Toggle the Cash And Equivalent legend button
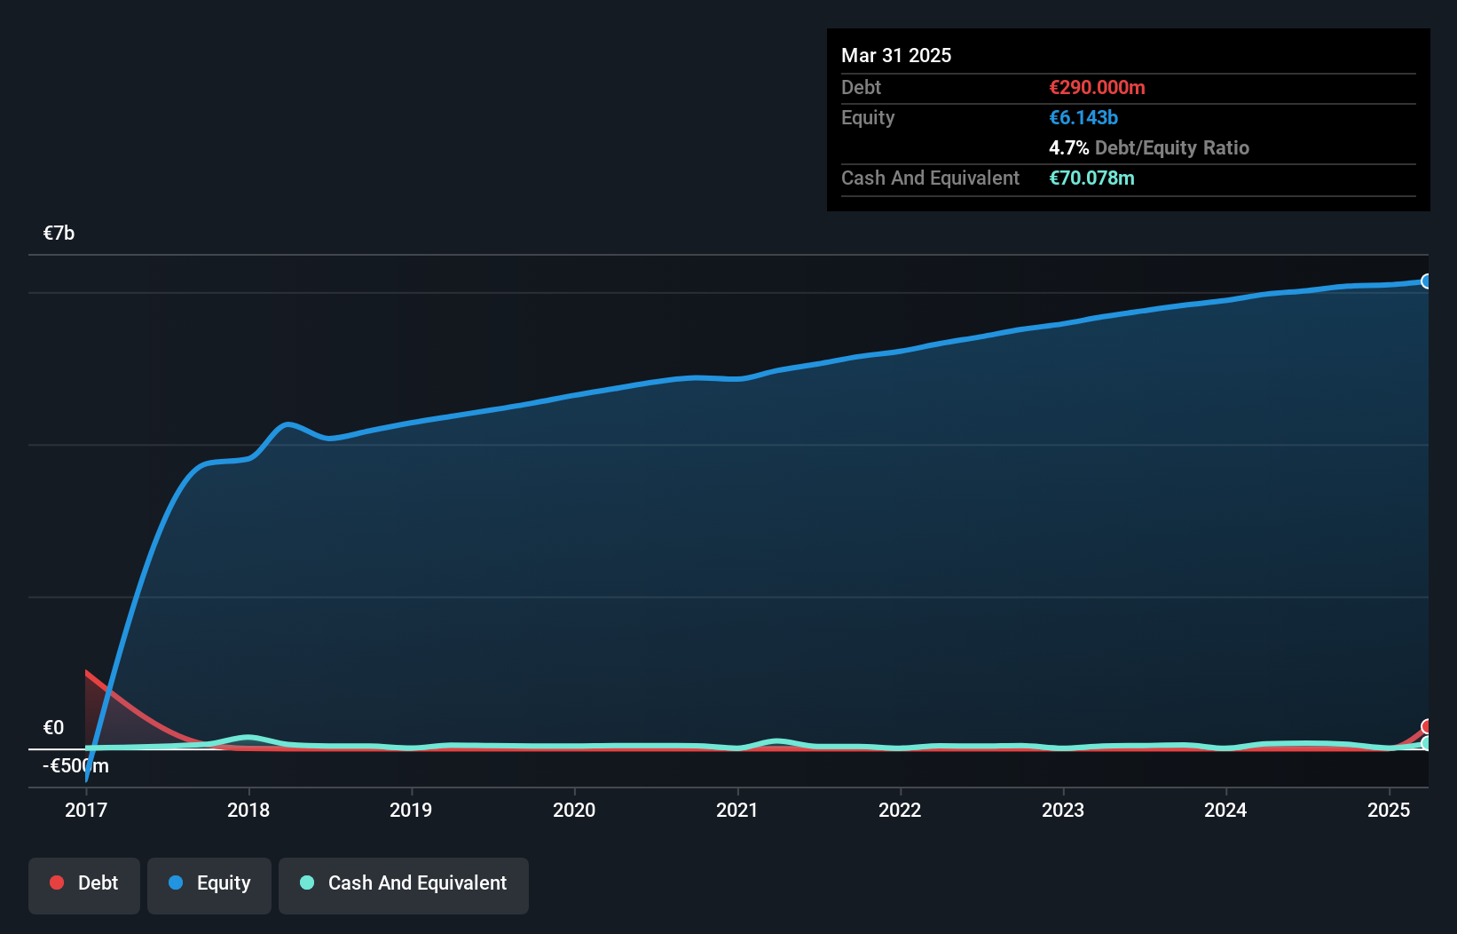The height and width of the screenshot is (934, 1457). tap(404, 885)
